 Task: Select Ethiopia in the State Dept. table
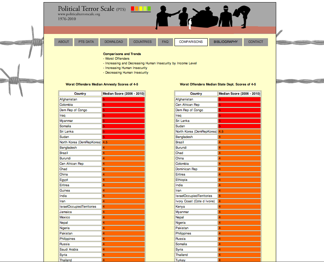(x=196, y=180)
